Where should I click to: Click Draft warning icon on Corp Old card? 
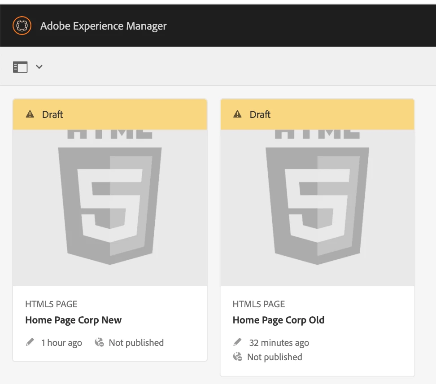(x=238, y=114)
